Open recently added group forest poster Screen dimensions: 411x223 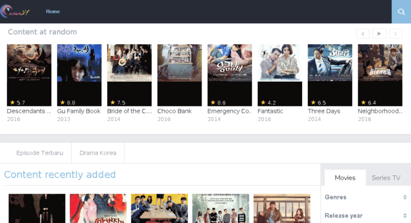(x=221, y=208)
